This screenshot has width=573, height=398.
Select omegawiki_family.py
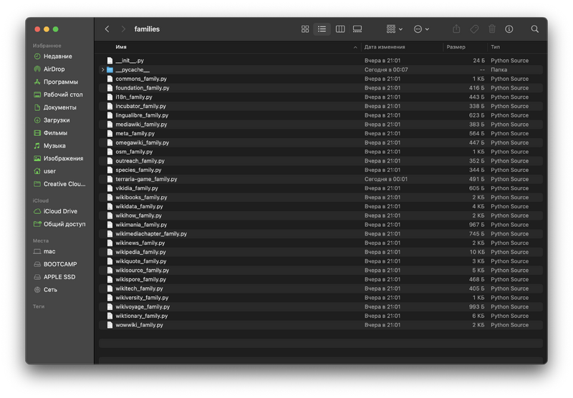coord(321,142)
